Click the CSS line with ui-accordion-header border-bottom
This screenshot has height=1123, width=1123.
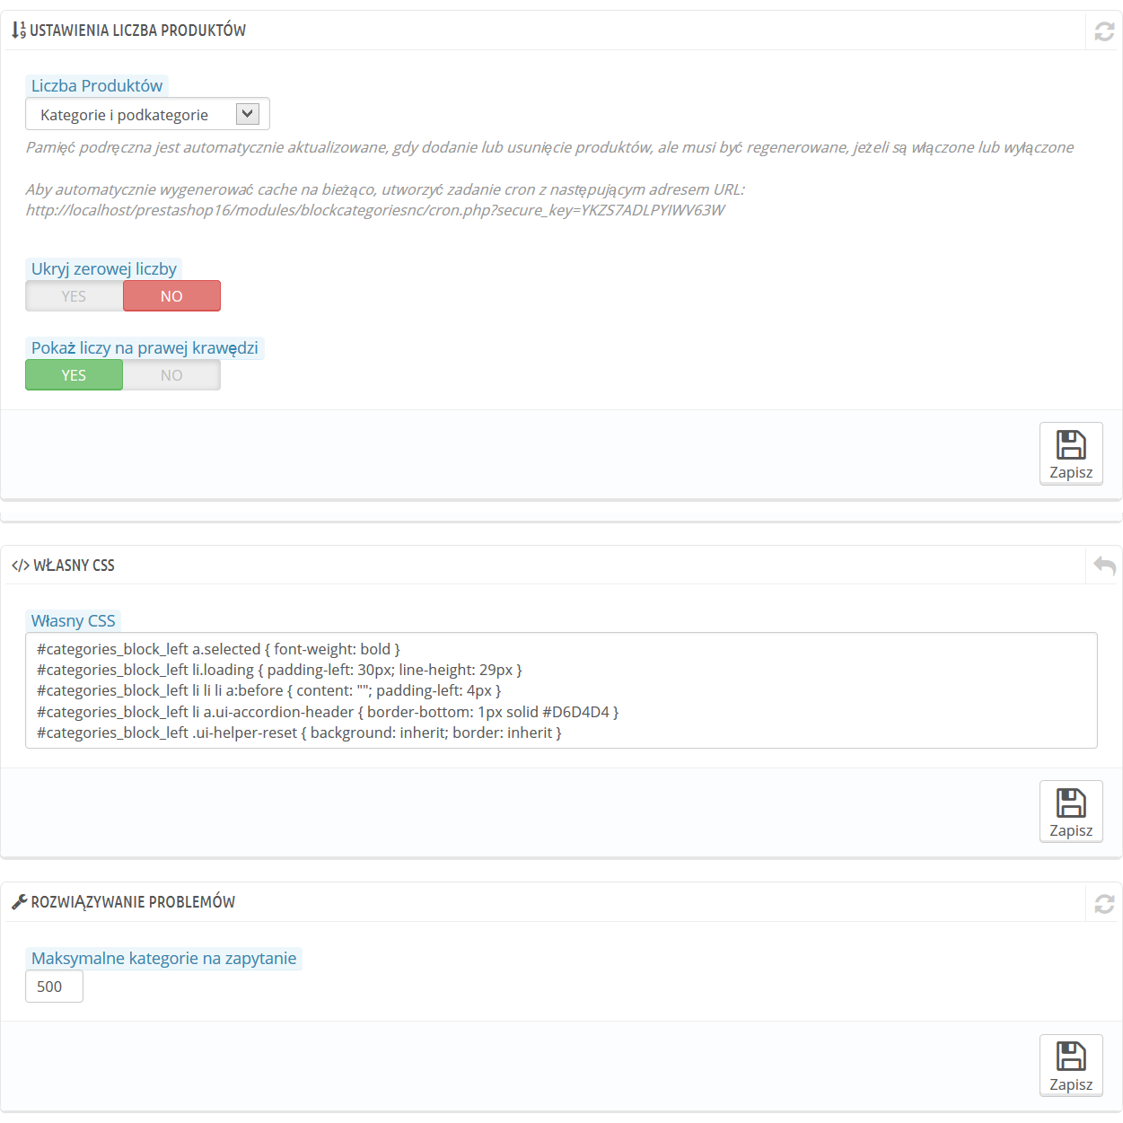pyautogui.click(x=328, y=712)
